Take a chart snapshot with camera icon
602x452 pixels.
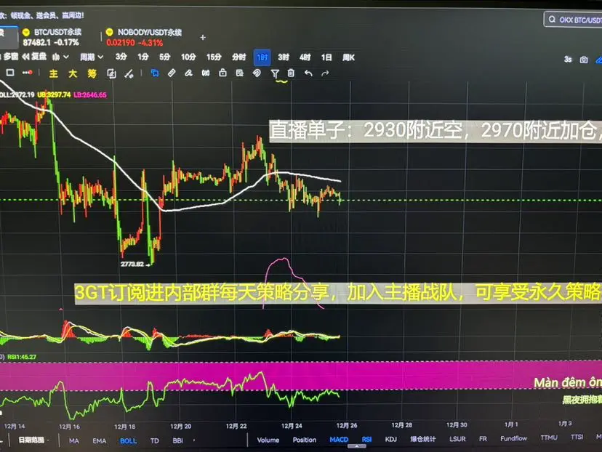[x=584, y=60]
